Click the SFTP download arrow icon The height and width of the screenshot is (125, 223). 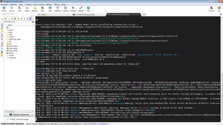(9, 18)
